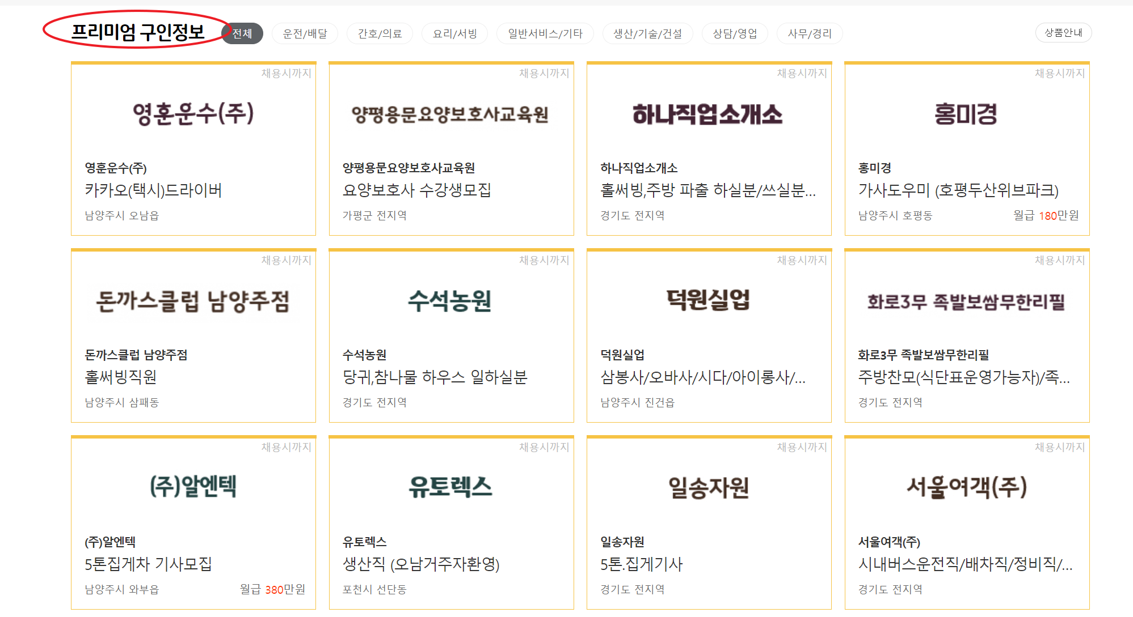Screen dimensions: 1133x617
Task: Show the 일반서비스/기타 category tab
Action: pos(545,33)
